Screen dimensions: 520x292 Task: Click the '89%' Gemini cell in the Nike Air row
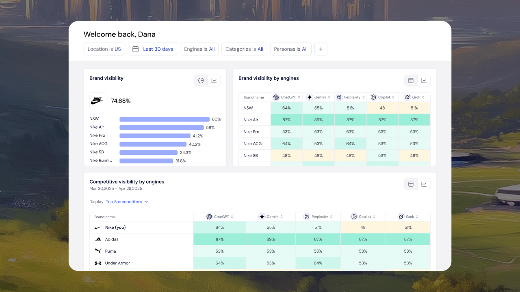click(318, 120)
